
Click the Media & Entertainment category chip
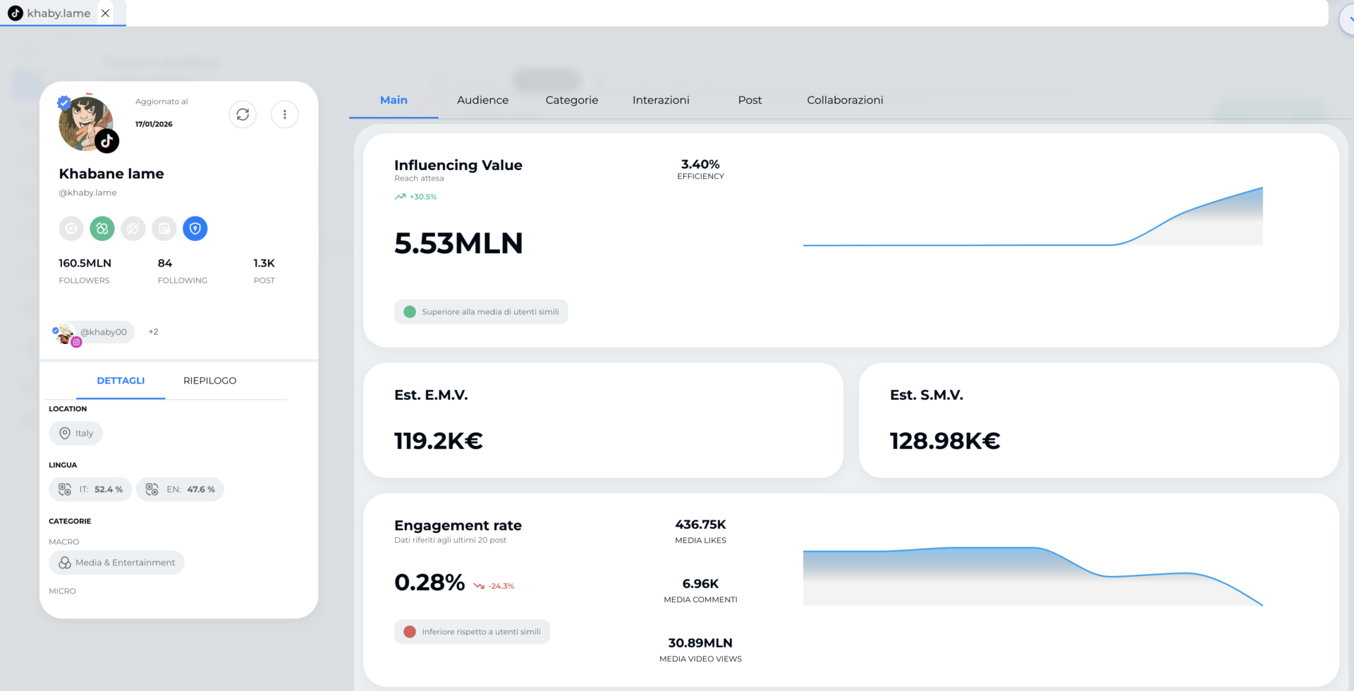117,563
